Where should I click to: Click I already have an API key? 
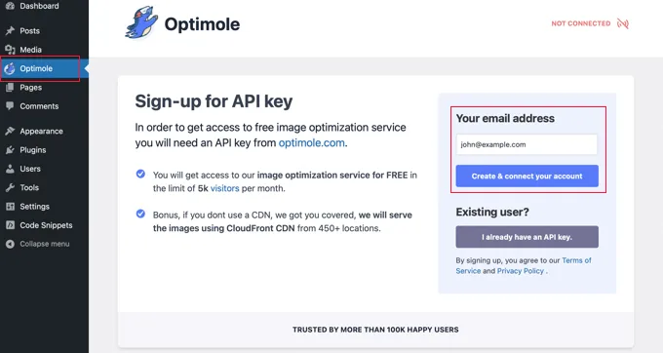click(526, 237)
